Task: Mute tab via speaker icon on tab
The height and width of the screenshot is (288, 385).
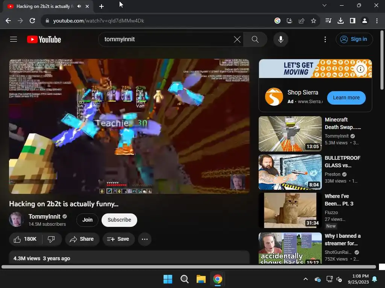Action: click(79, 6)
